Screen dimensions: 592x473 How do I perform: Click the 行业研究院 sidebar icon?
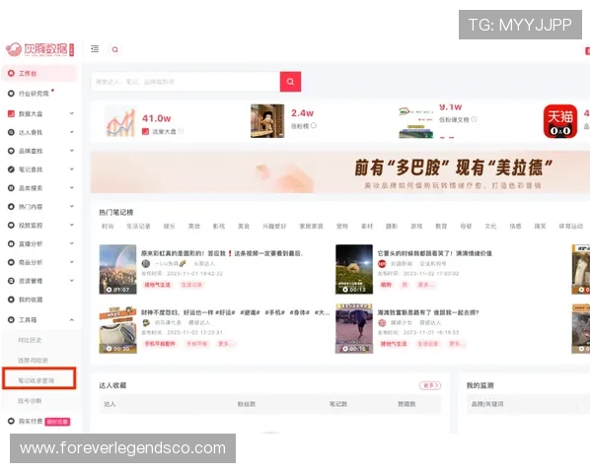pyautogui.click(x=11, y=94)
